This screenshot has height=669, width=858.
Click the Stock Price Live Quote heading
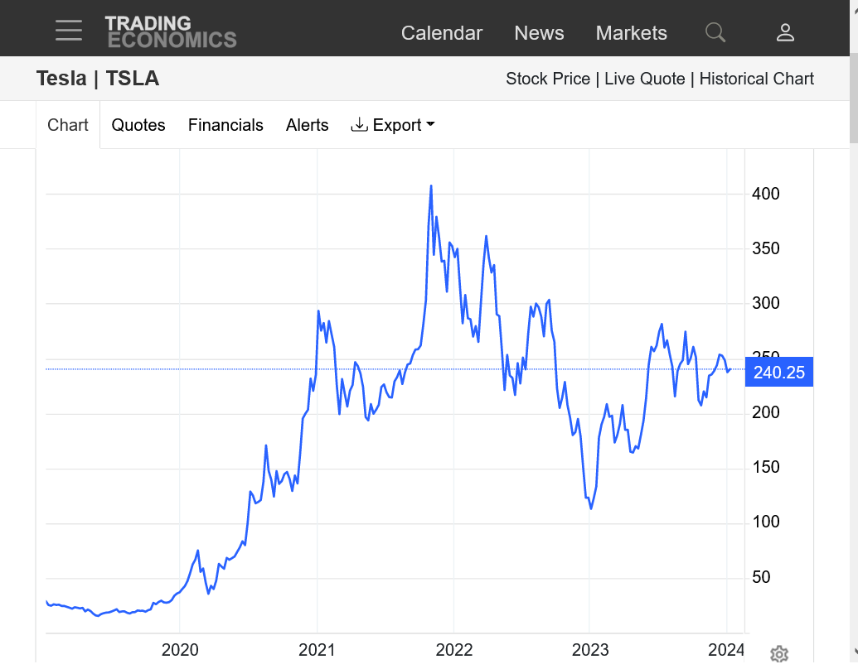coord(660,79)
